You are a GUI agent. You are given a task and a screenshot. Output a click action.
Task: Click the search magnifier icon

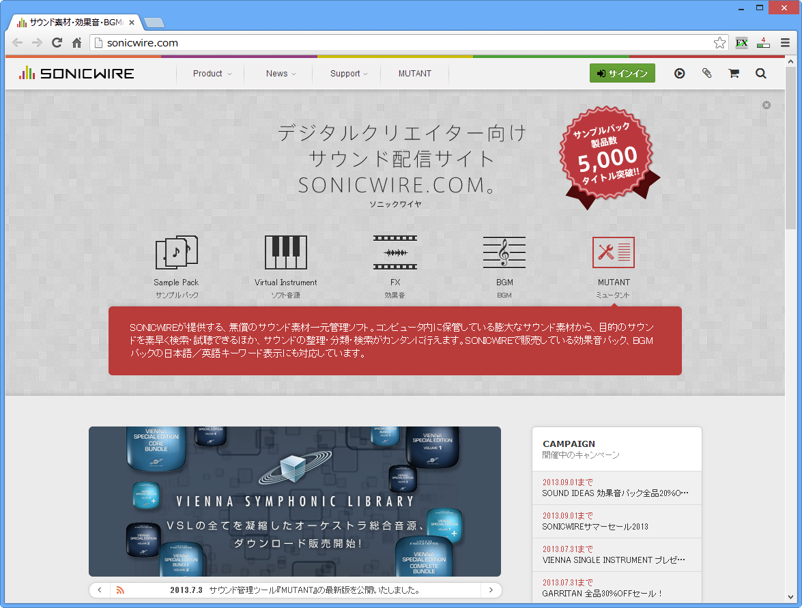pos(760,73)
